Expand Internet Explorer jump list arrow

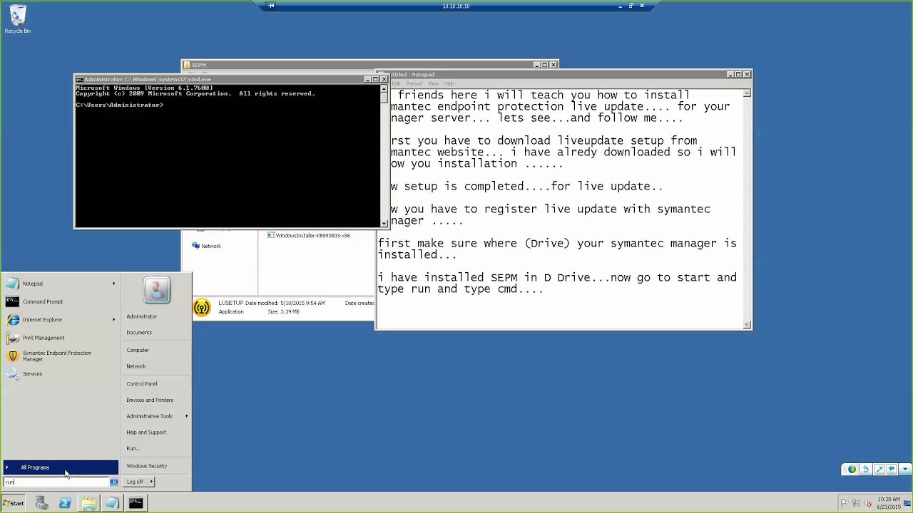[113, 320]
